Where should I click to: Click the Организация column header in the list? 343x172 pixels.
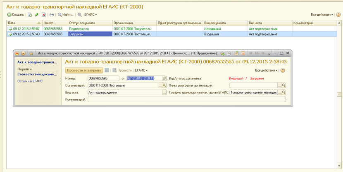point(134,23)
